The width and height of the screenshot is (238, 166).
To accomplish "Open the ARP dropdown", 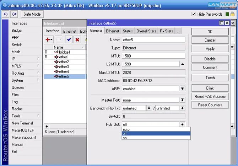I will coord(183,89).
